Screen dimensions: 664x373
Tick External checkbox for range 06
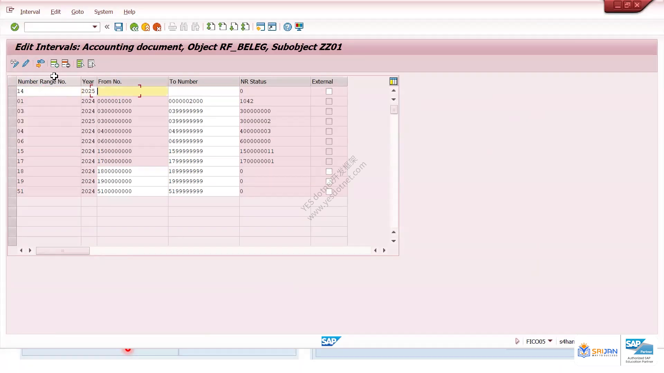point(329,142)
